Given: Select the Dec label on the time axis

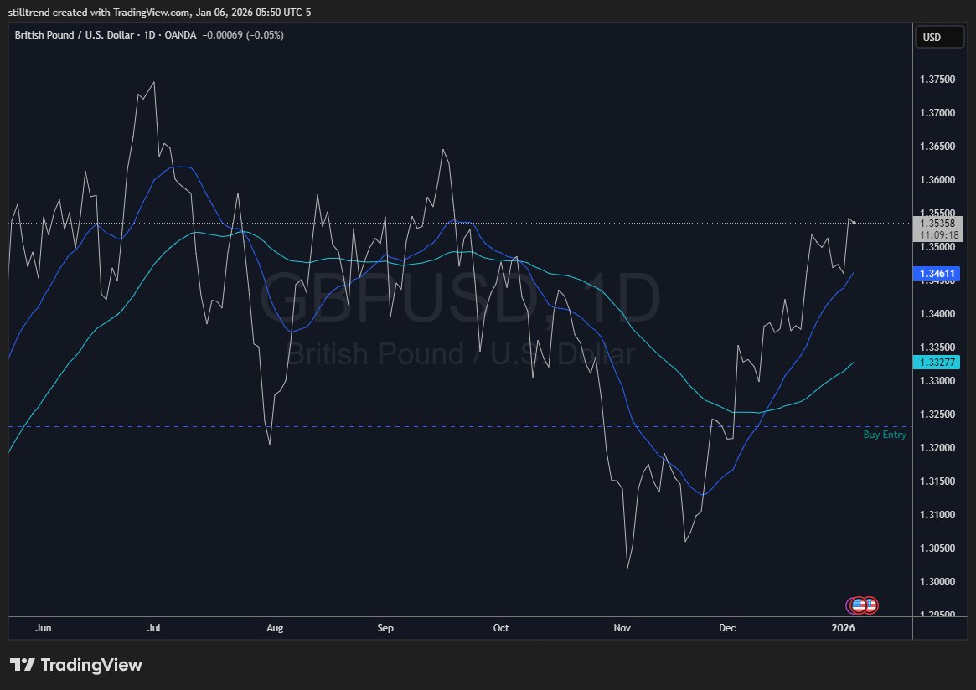Looking at the screenshot, I should point(726,628).
